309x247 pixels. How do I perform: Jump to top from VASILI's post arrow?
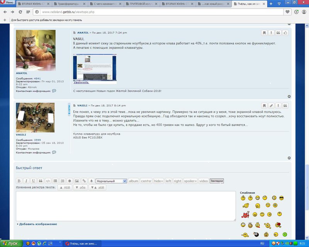(289, 158)
